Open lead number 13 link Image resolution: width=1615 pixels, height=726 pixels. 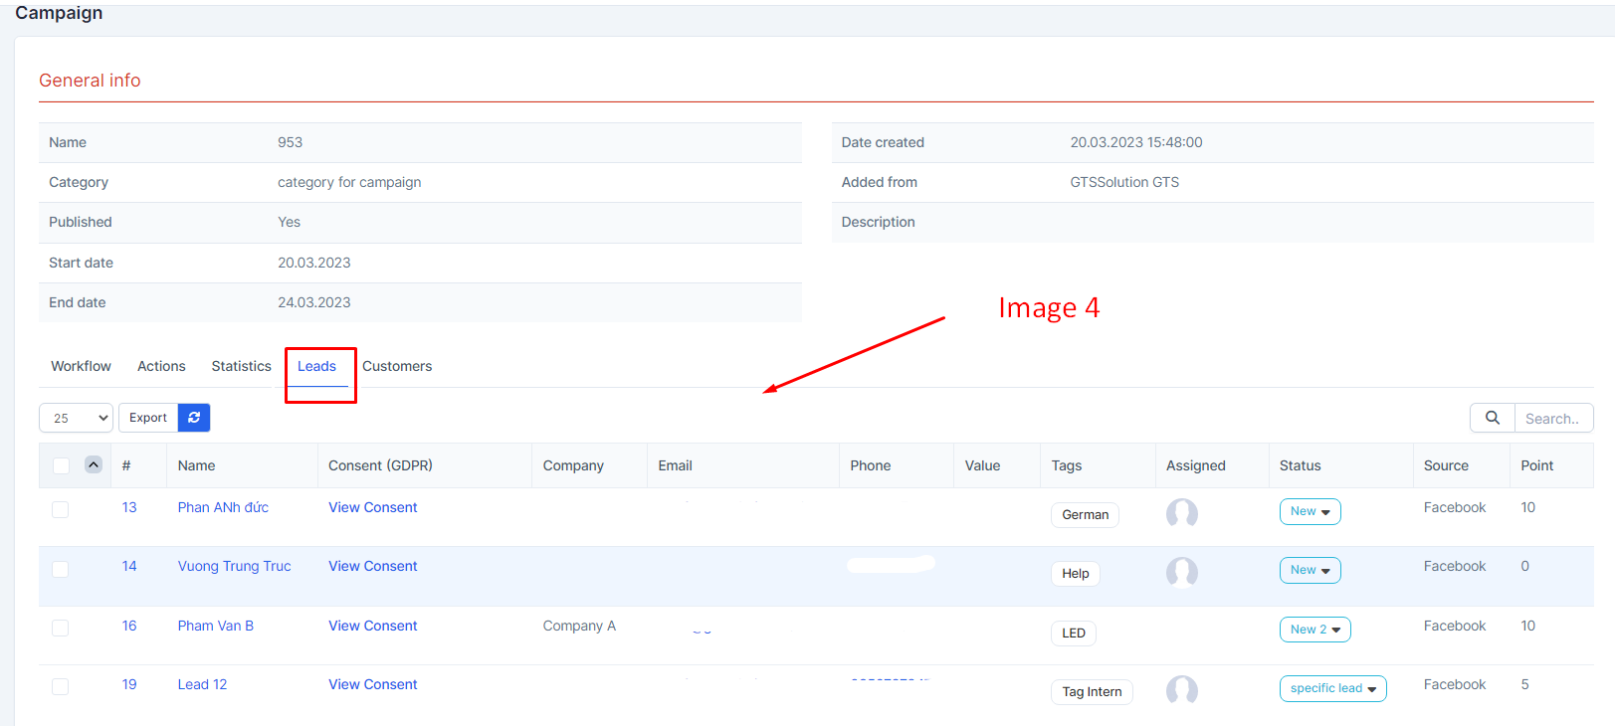(129, 507)
